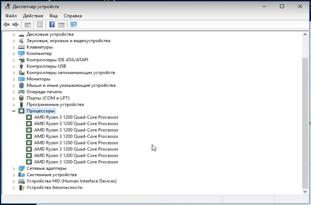Expand the Компьютер node chevron
The width and height of the screenshot is (311, 205).
coord(14,54)
